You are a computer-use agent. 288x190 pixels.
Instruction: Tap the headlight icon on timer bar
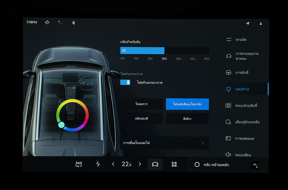click(124, 50)
